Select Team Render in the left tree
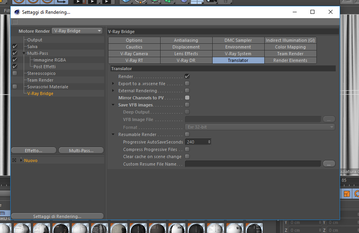Screen dimensions: 359x233 tap(40, 80)
